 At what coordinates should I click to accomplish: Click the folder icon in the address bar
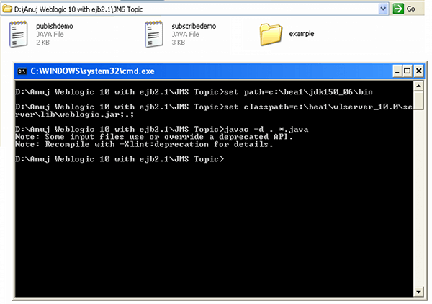click(x=6, y=9)
